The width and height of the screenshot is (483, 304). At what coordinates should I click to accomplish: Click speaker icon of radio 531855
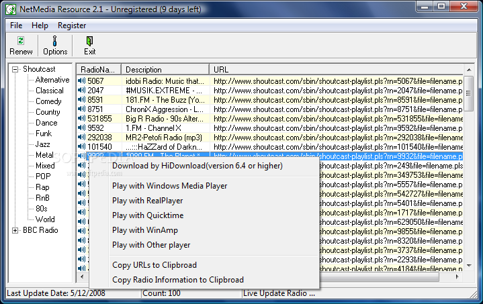(x=82, y=119)
